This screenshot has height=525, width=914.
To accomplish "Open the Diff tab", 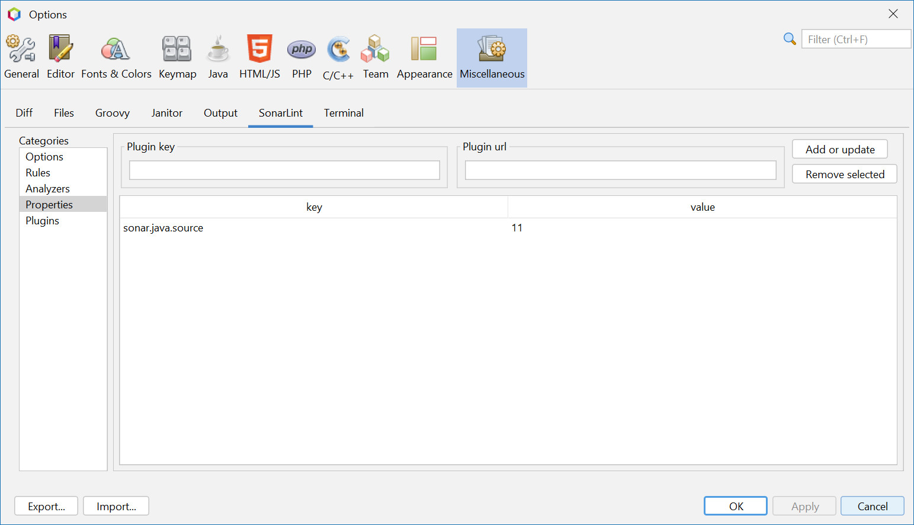I will point(24,113).
